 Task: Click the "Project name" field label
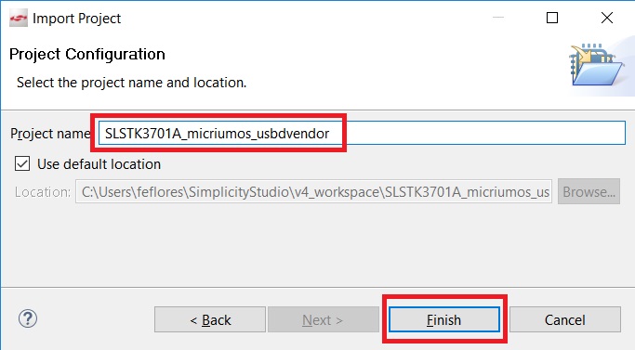pos(50,134)
